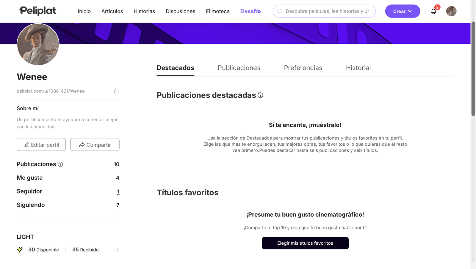
Task: Switch to Publicaciones tab
Action: tap(239, 68)
